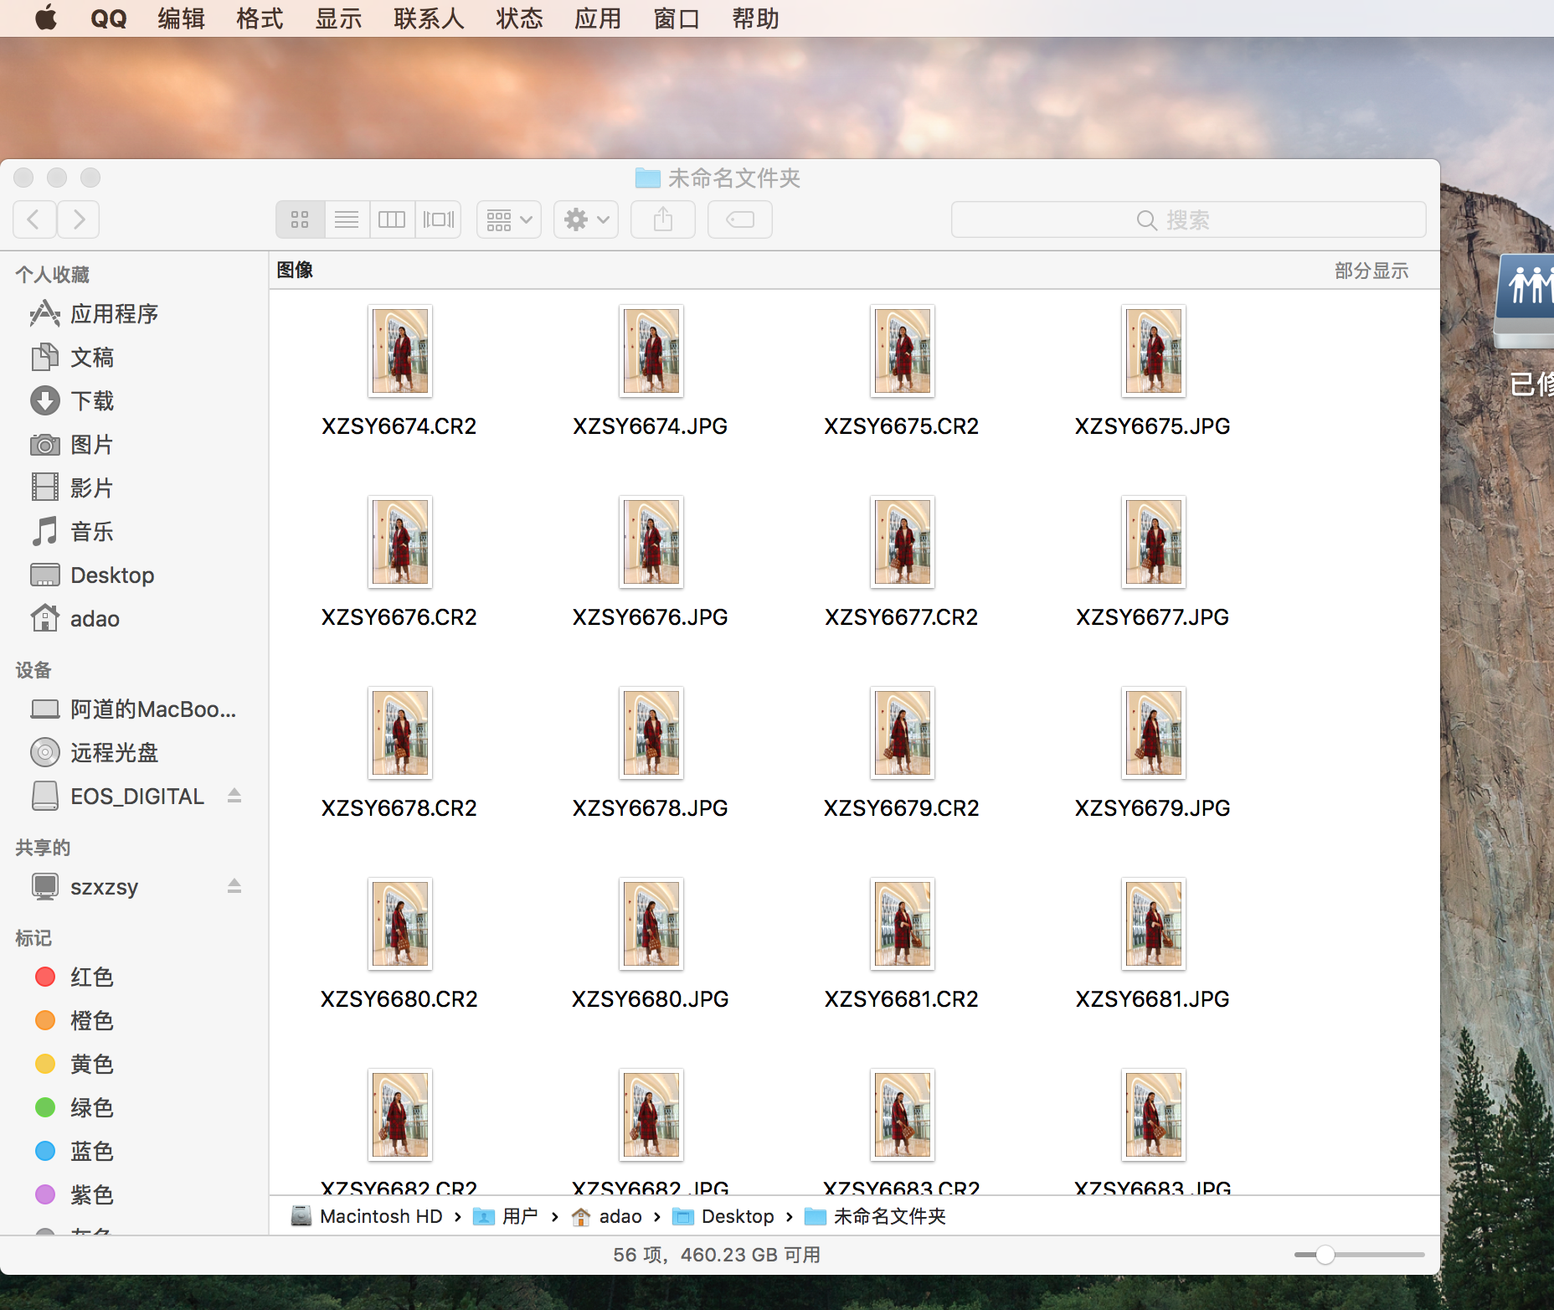Open the 联系人 menu in menu bar

(x=429, y=18)
